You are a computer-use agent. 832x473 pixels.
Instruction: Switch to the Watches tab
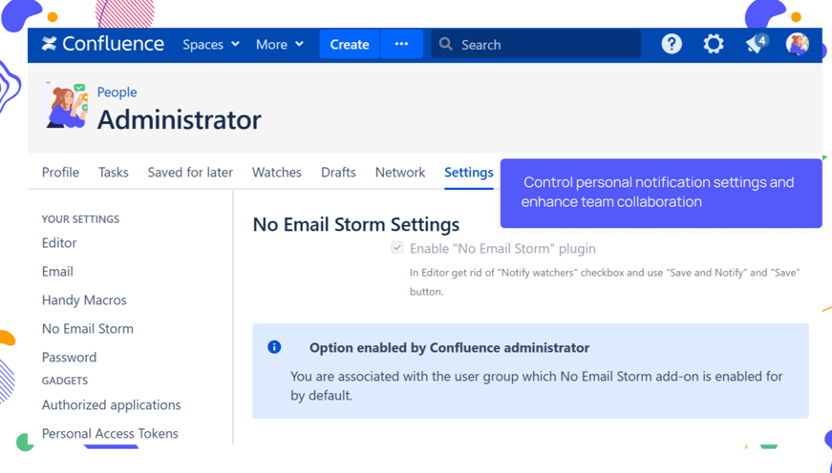(276, 173)
